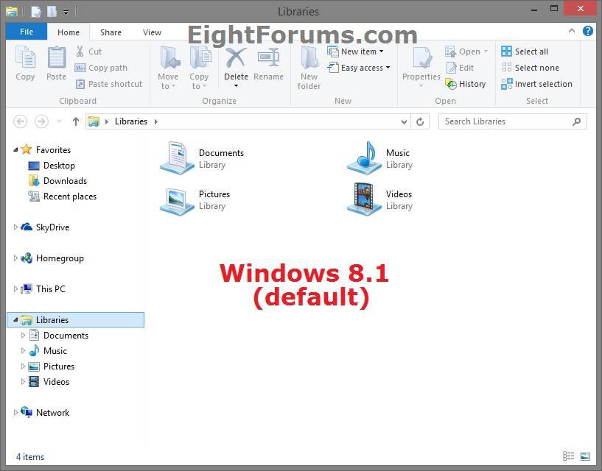Viewport: 602px width, 471px height.
Task: Expand the Network tree node
Action: 15,412
